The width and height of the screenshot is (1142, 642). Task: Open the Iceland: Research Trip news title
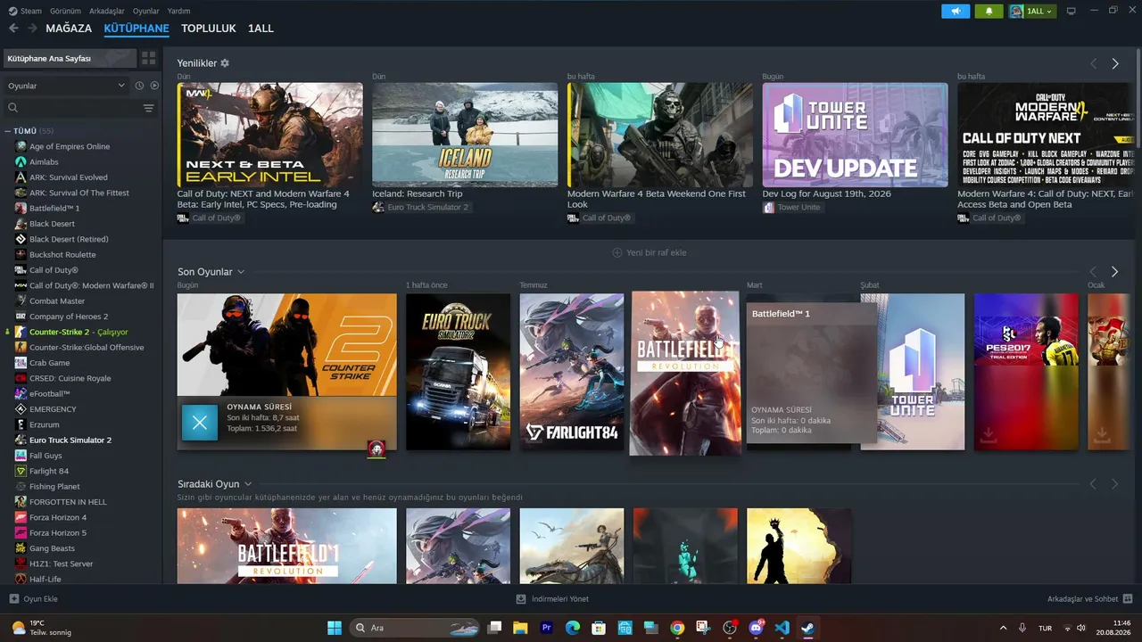coord(418,193)
